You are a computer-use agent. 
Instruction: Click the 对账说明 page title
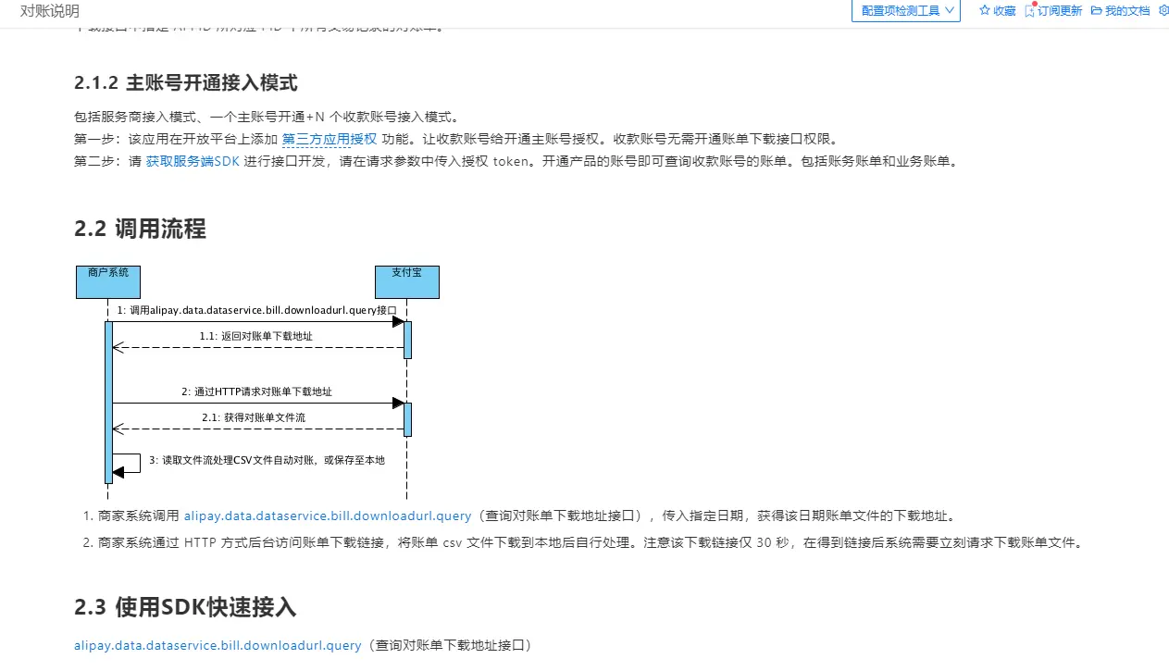[x=50, y=11]
